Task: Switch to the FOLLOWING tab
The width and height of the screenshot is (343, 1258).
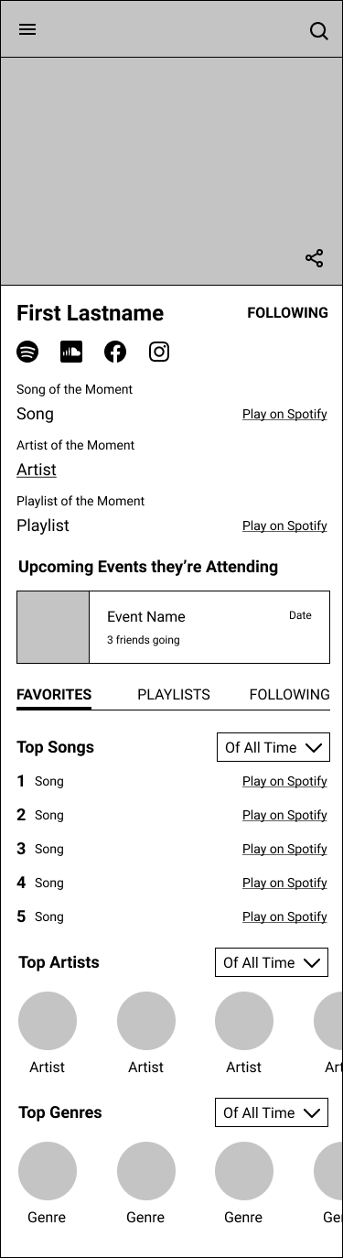Action: (x=289, y=695)
